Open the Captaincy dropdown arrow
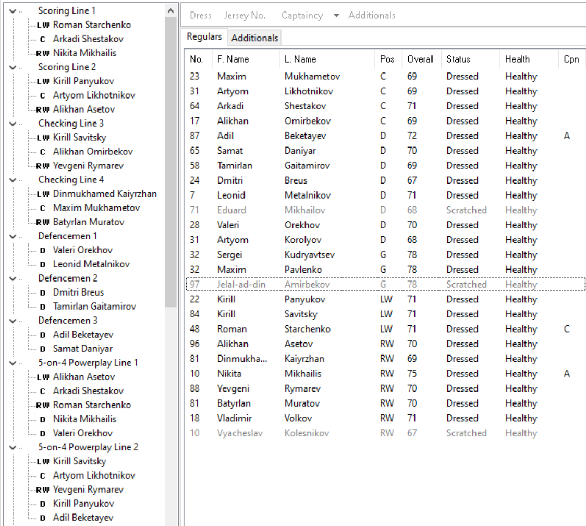The width and height of the screenshot is (586, 526). (336, 15)
